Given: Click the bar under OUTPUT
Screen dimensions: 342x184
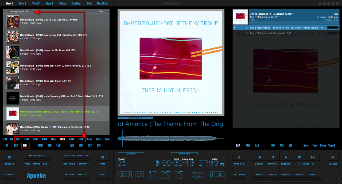Looking at the screenshot, I should pos(83,168).
